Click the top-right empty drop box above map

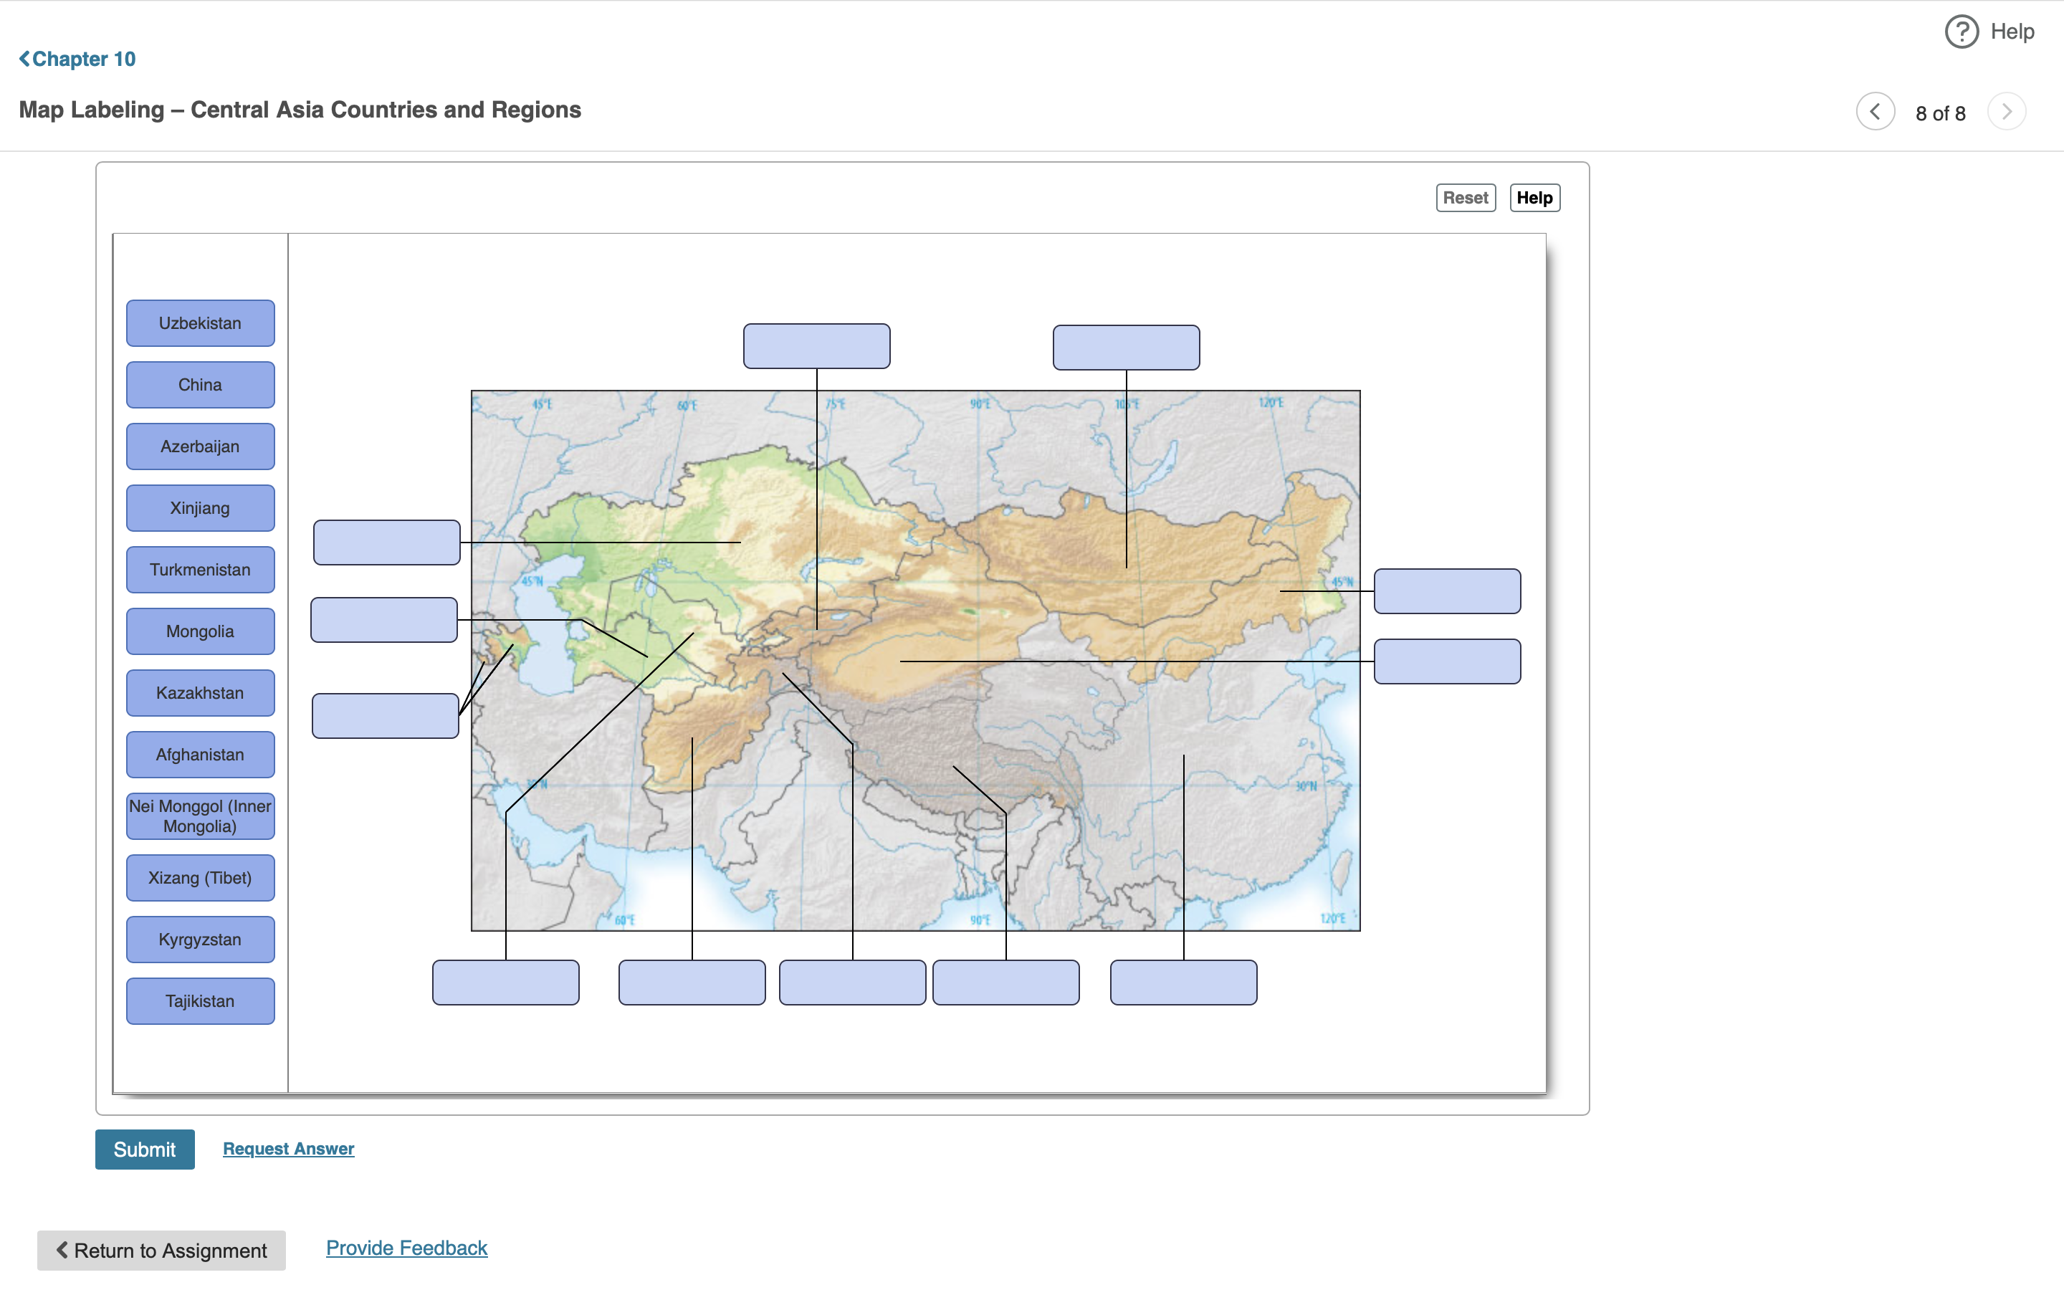point(1126,348)
